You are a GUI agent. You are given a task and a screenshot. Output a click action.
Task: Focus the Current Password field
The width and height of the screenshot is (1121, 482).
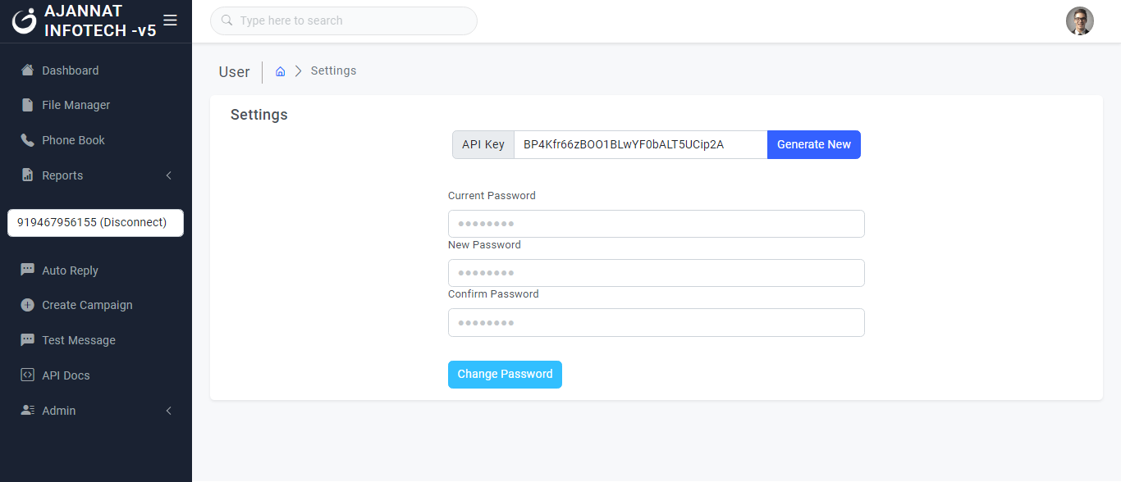point(656,224)
